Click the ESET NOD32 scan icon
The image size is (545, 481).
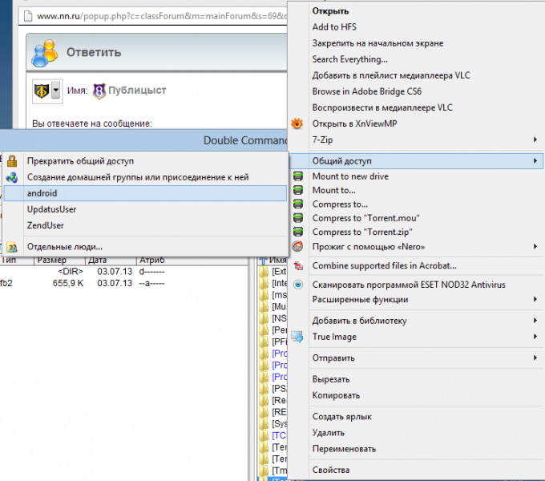(297, 285)
